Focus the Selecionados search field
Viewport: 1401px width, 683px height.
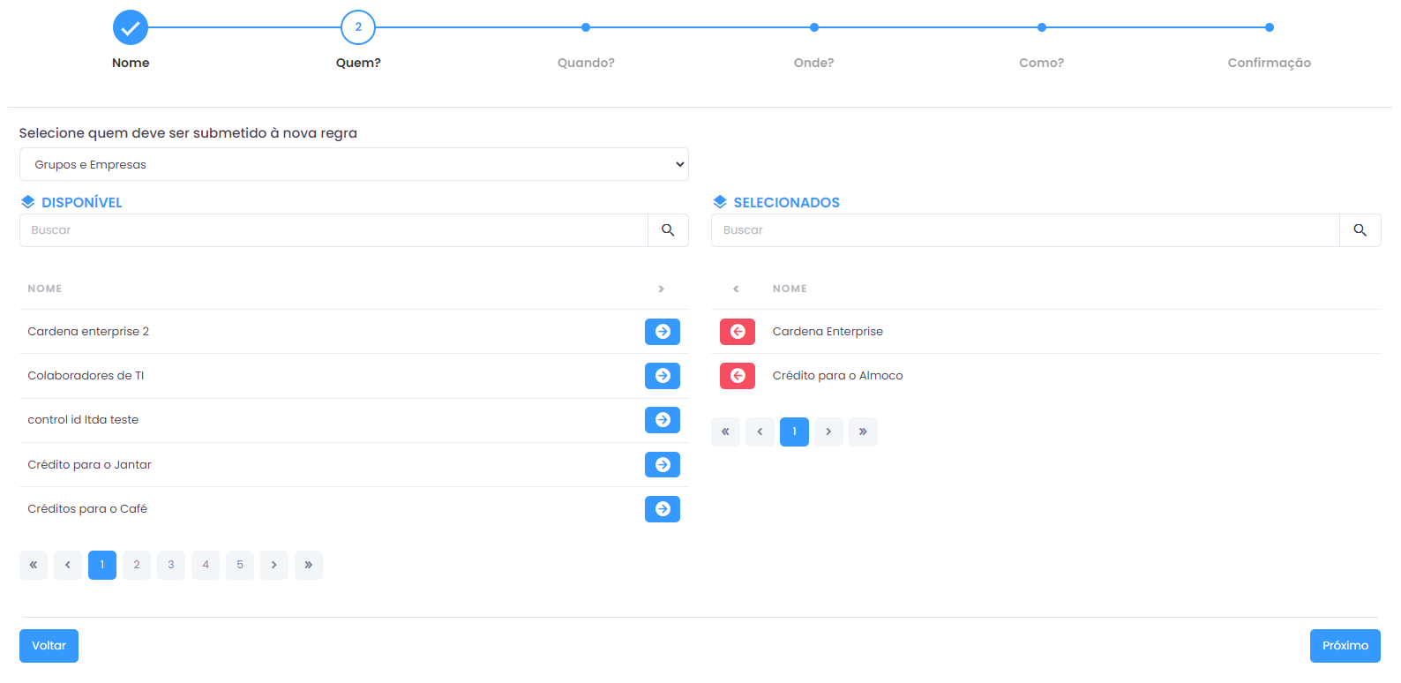point(1025,230)
